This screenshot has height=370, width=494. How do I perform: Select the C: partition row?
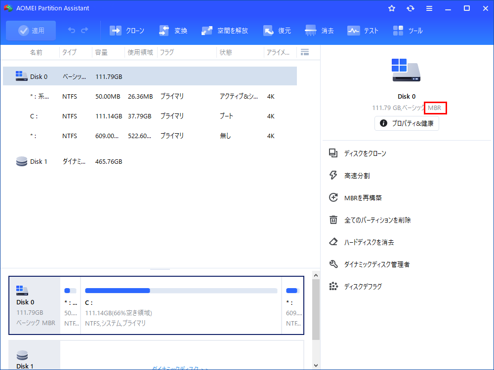click(x=150, y=116)
